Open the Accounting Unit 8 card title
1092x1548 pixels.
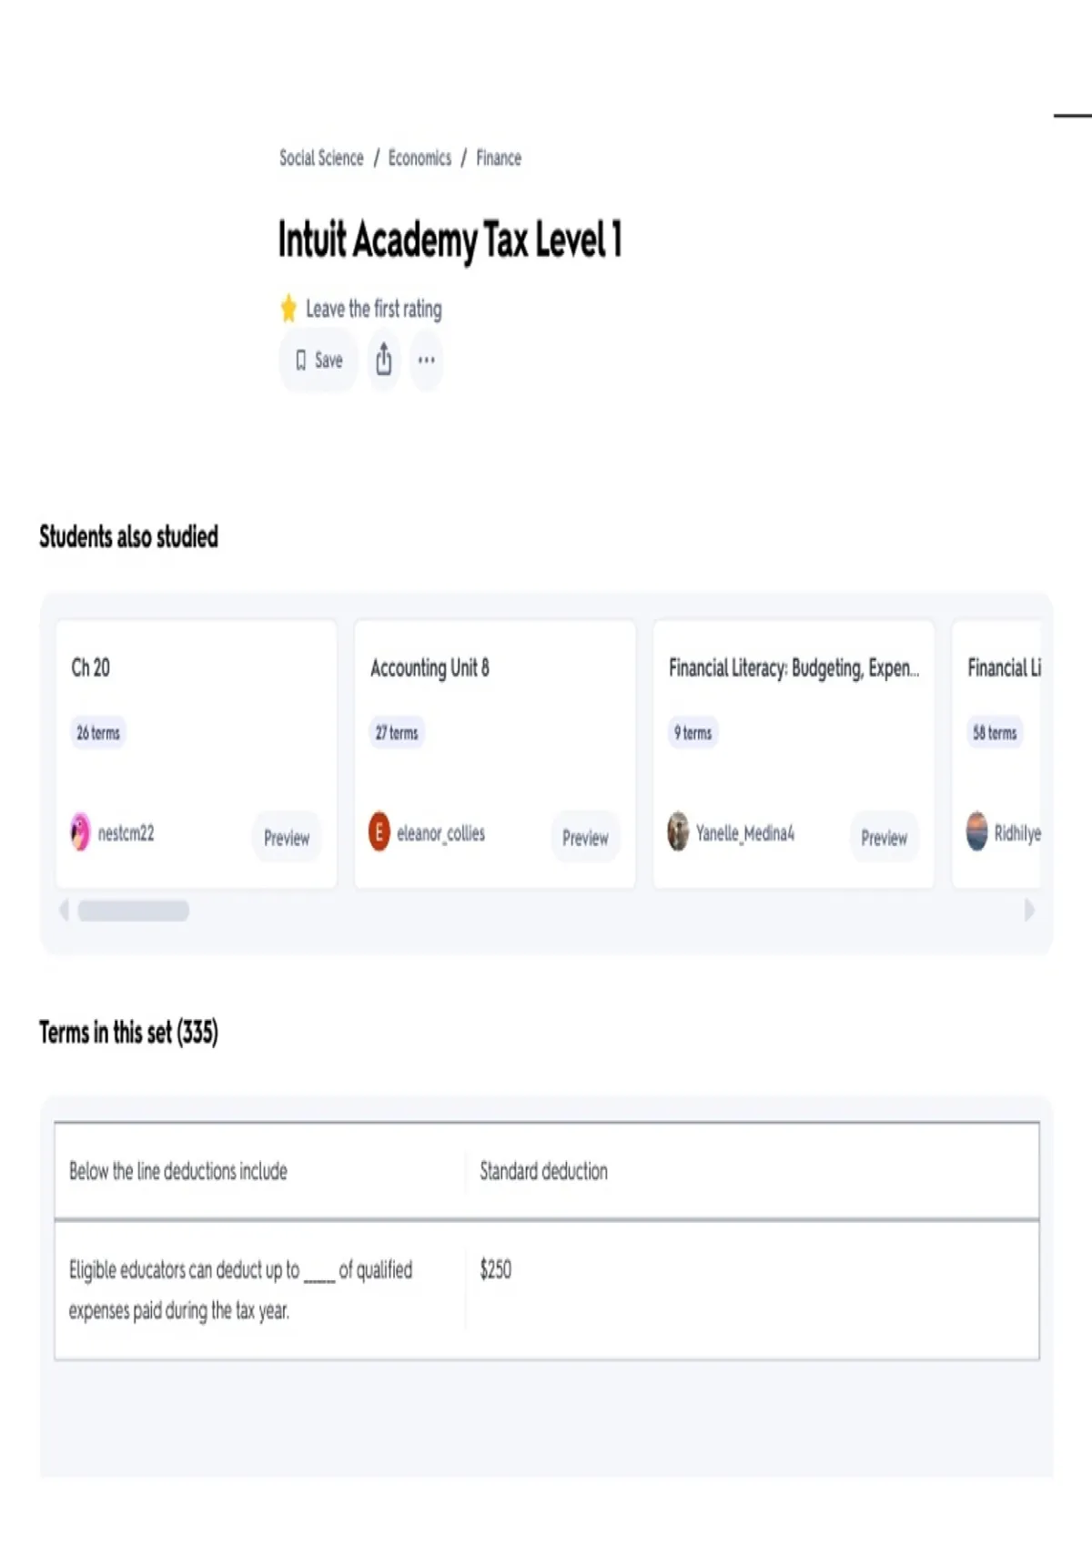[430, 668]
